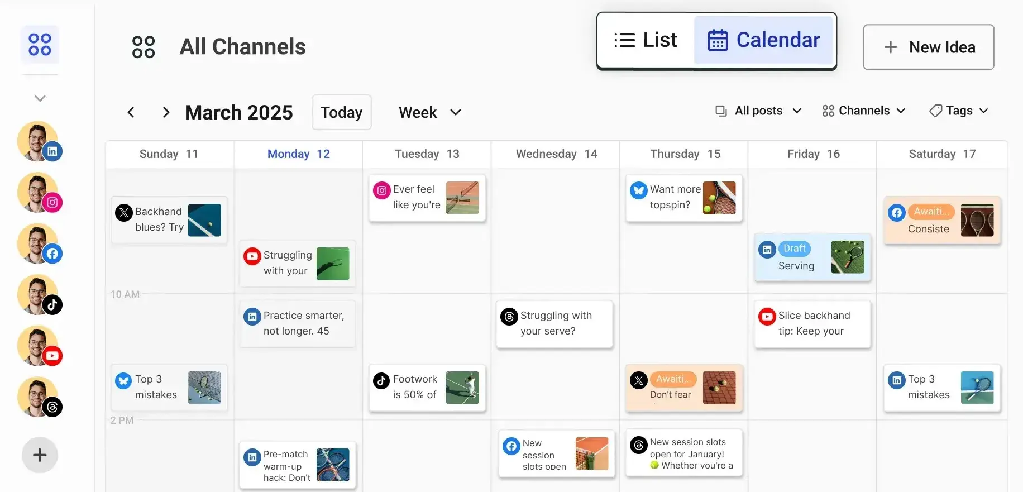
Task: Navigate to the next week arrow
Action: (165, 112)
